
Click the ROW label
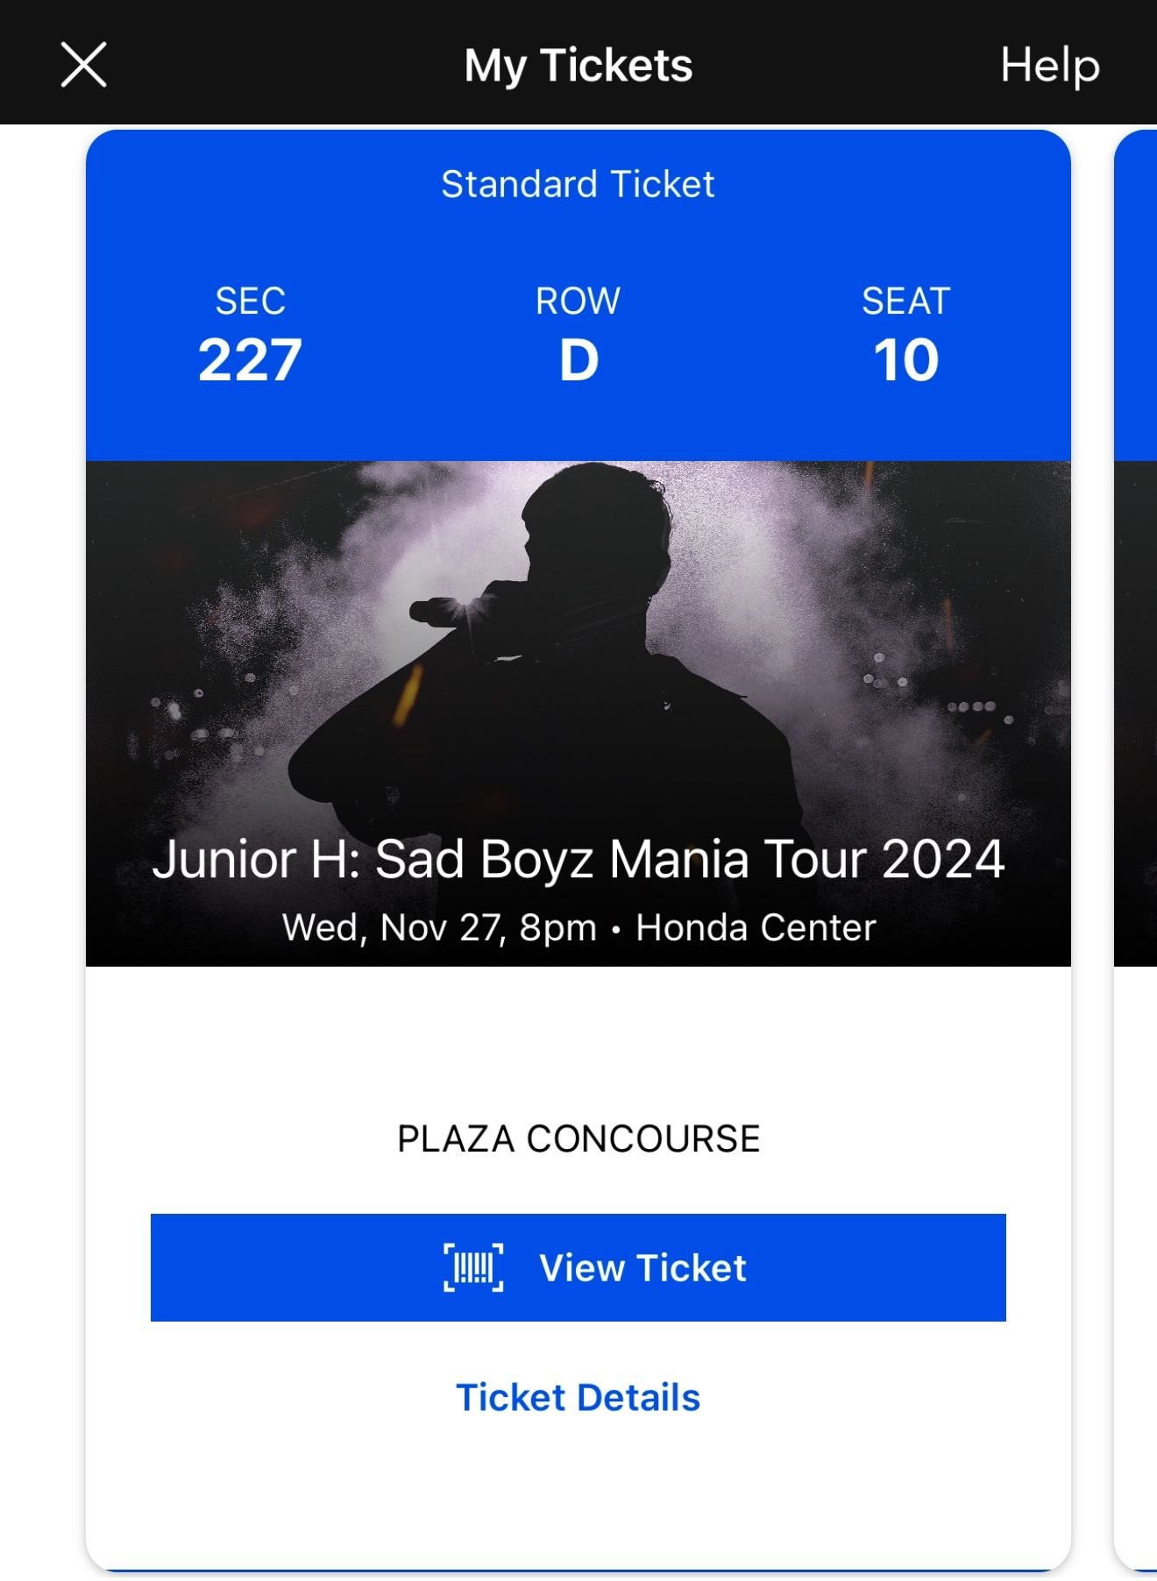pyautogui.click(x=578, y=301)
